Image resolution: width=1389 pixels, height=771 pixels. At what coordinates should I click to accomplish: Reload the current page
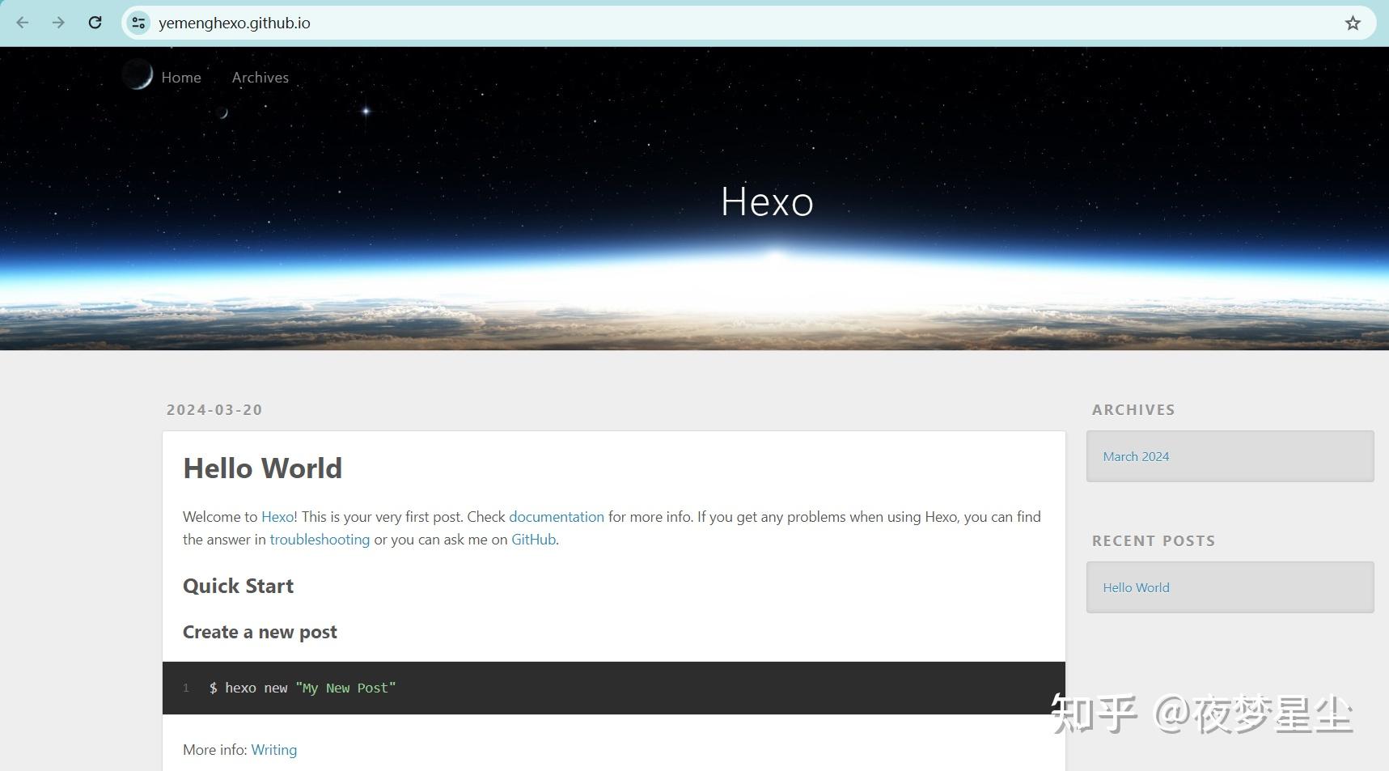[95, 23]
